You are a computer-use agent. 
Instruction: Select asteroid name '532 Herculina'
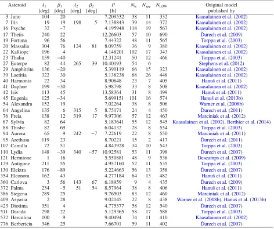16,218
